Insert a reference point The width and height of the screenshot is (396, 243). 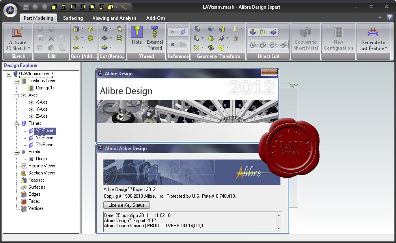click(x=173, y=45)
